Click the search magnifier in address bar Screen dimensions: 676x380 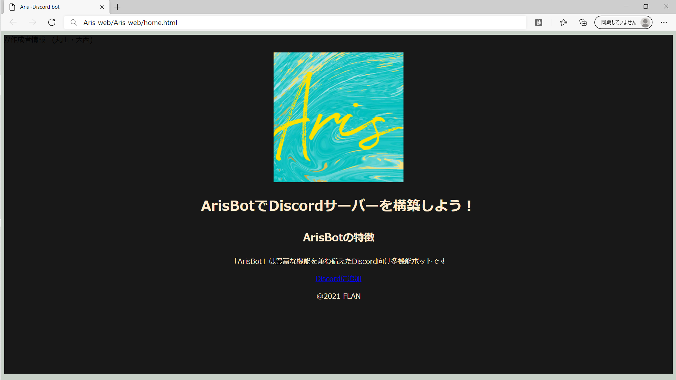coord(74,23)
